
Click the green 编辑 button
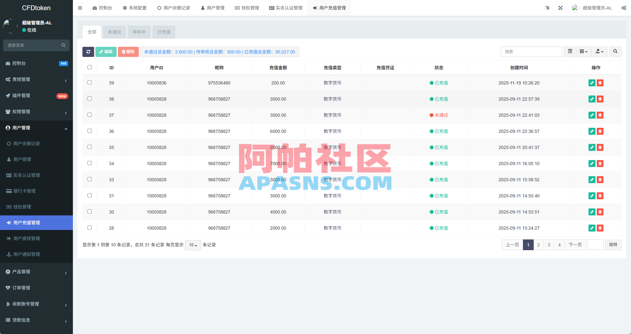point(106,52)
